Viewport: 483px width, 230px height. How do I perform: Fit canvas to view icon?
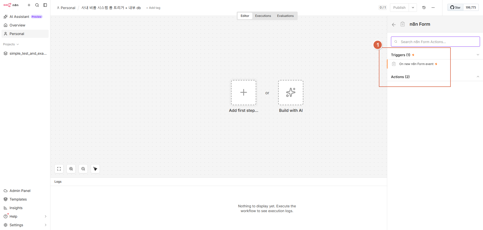(59, 169)
